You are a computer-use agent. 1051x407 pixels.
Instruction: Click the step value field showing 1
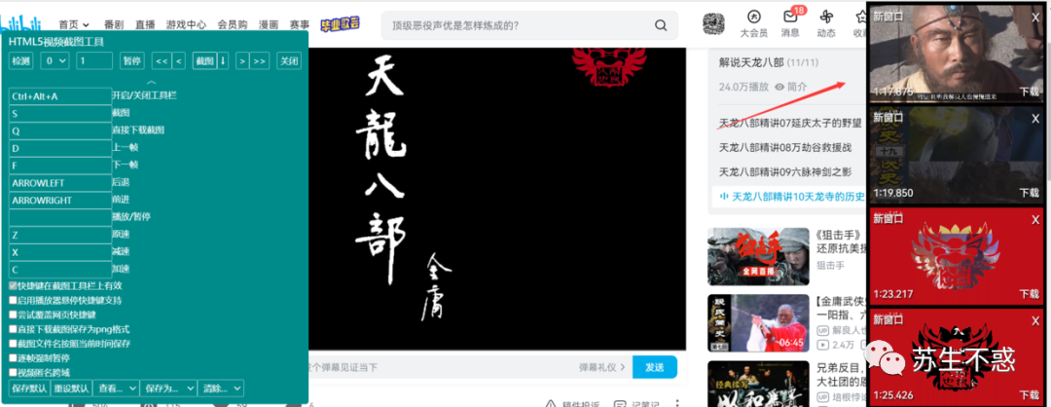point(93,61)
